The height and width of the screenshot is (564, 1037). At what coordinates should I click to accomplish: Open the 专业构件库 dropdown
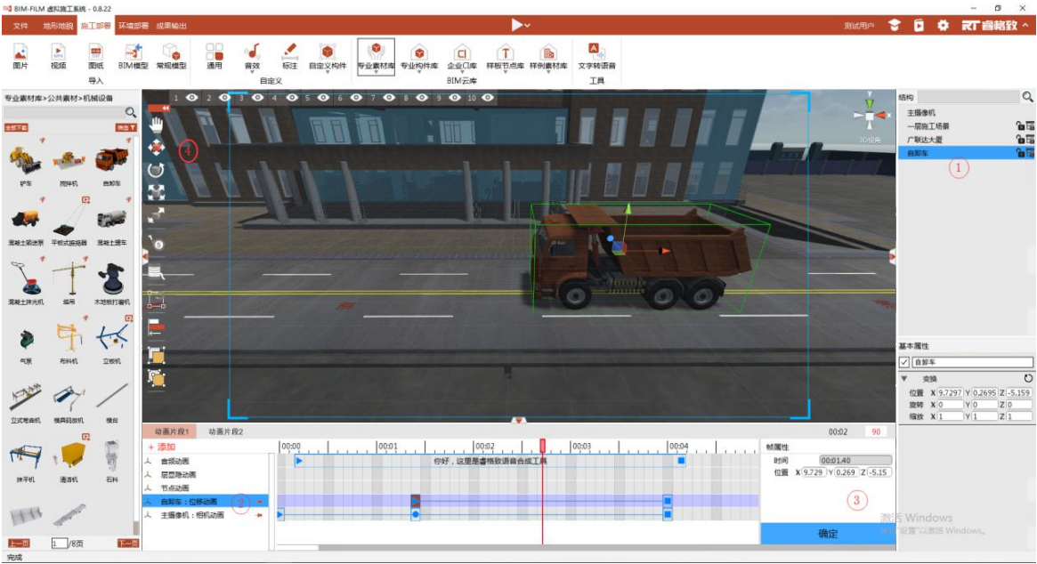coord(419,71)
